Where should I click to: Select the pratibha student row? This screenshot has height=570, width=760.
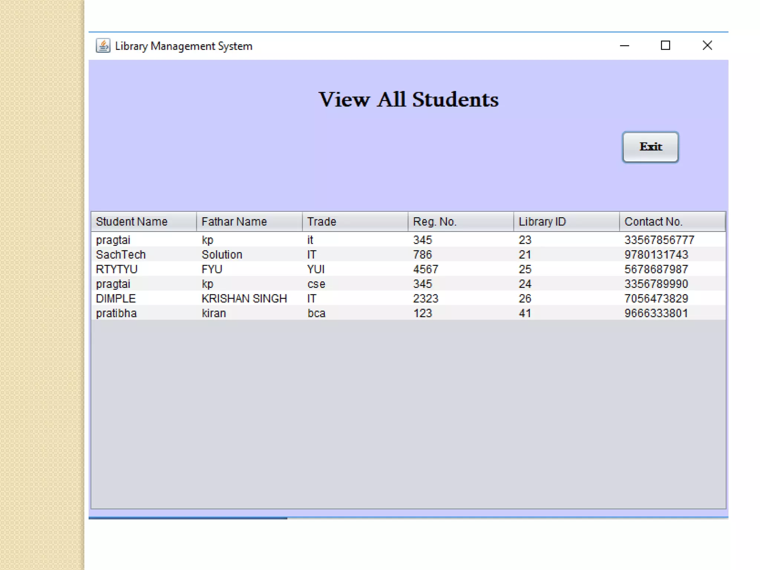[117, 313]
